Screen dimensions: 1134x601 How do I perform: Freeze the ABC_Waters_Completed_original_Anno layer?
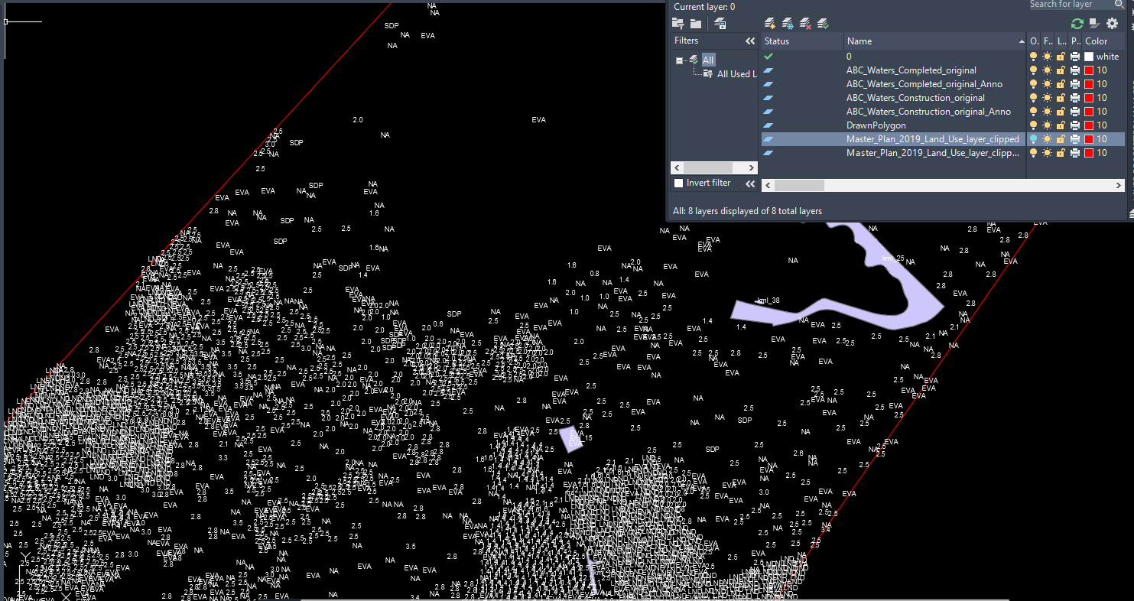1047,84
